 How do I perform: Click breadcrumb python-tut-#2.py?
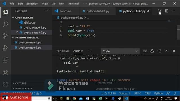click(72, 18)
